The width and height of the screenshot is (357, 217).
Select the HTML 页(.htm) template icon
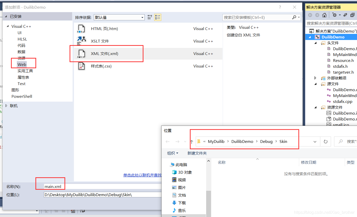tap(81, 29)
